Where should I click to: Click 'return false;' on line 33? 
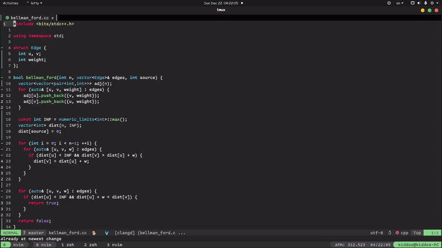pos(35,221)
